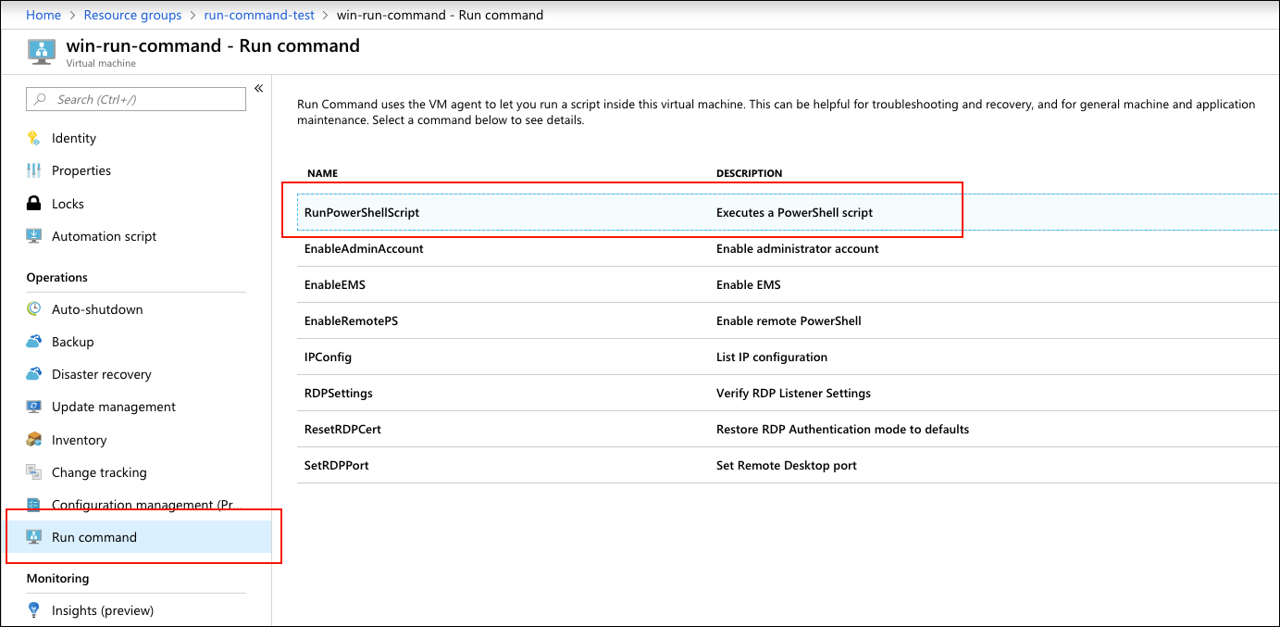Select the Update management icon

tap(33, 406)
